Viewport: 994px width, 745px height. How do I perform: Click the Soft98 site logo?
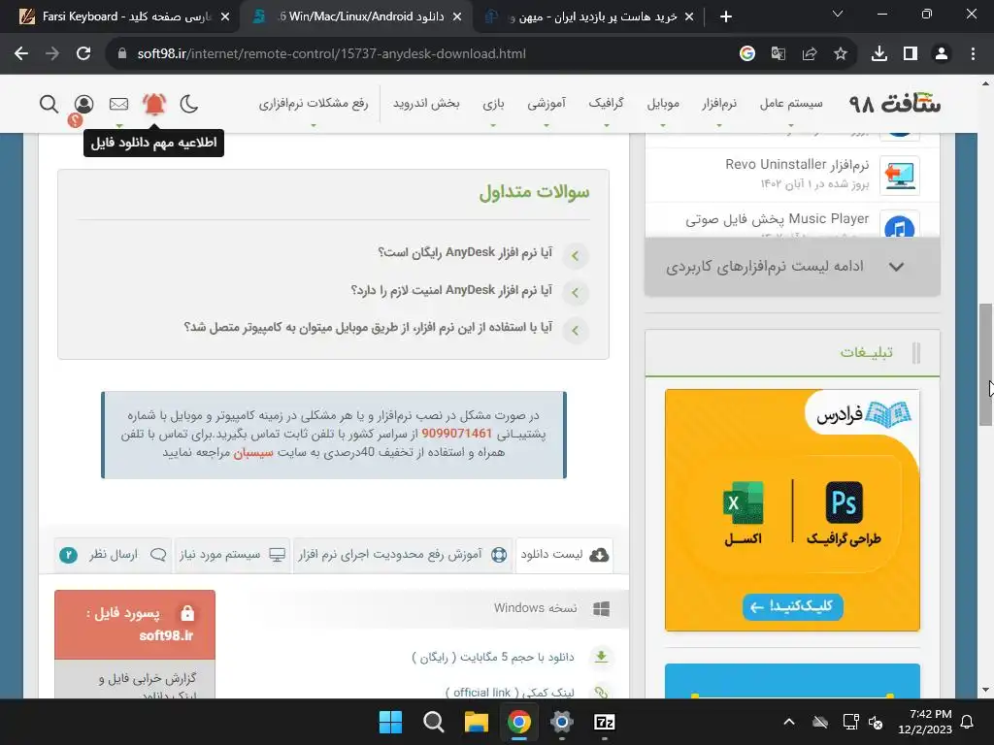tap(894, 103)
